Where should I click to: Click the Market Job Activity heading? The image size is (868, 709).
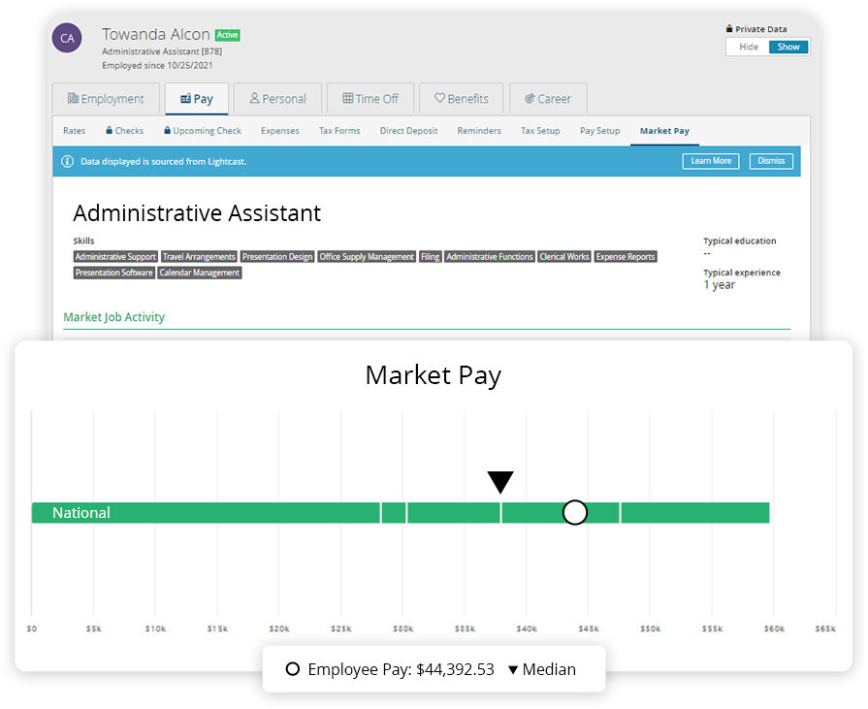[x=114, y=317]
